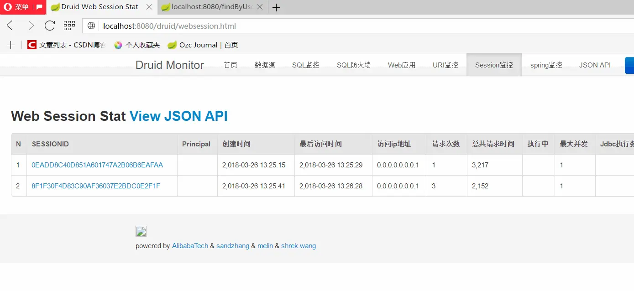
Task: Click total request time 3,217
Action: tap(480, 165)
